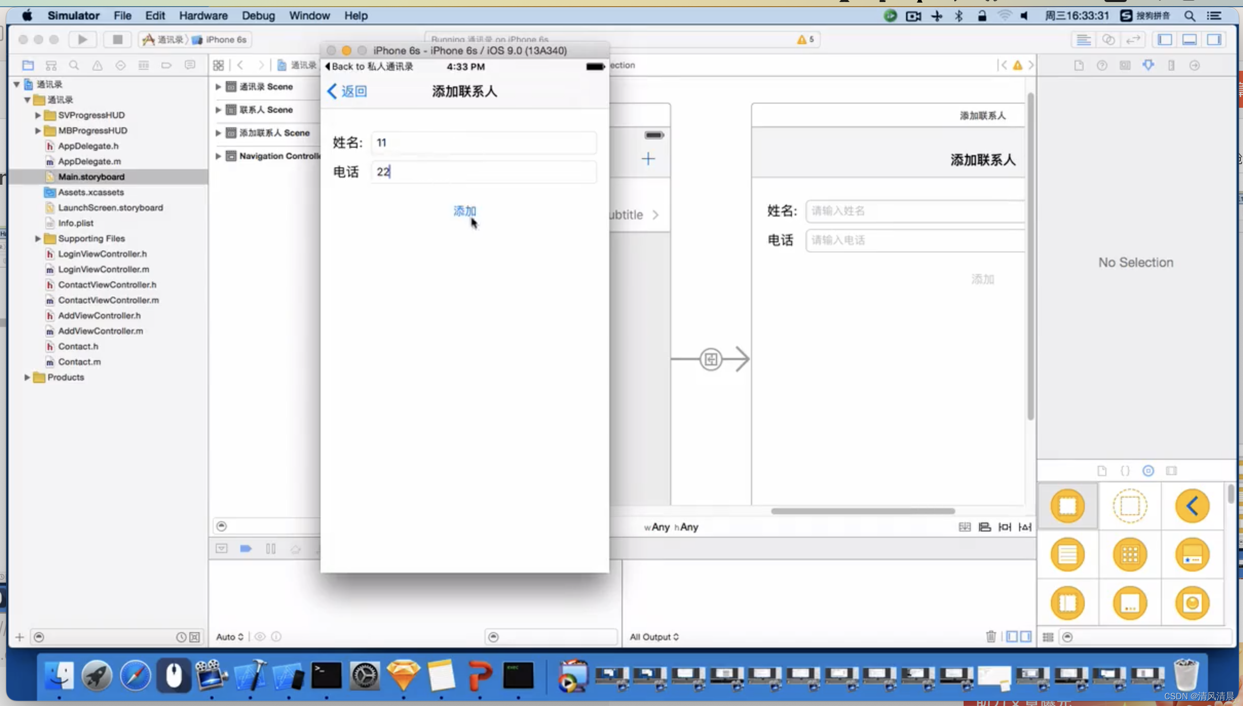Select View Controller object in library
The width and height of the screenshot is (1243, 706).
click(1067, 506)
